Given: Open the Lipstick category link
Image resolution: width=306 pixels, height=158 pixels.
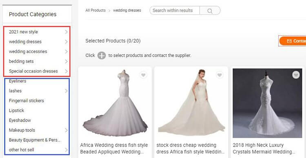Looking at the screenshot, I should click(16, 110).
